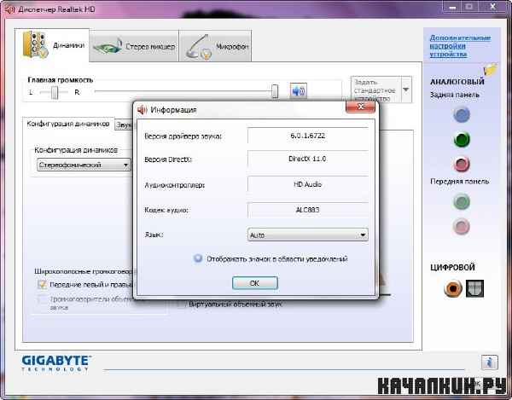Click the Задать стандартное устройство button

(375, 90)
